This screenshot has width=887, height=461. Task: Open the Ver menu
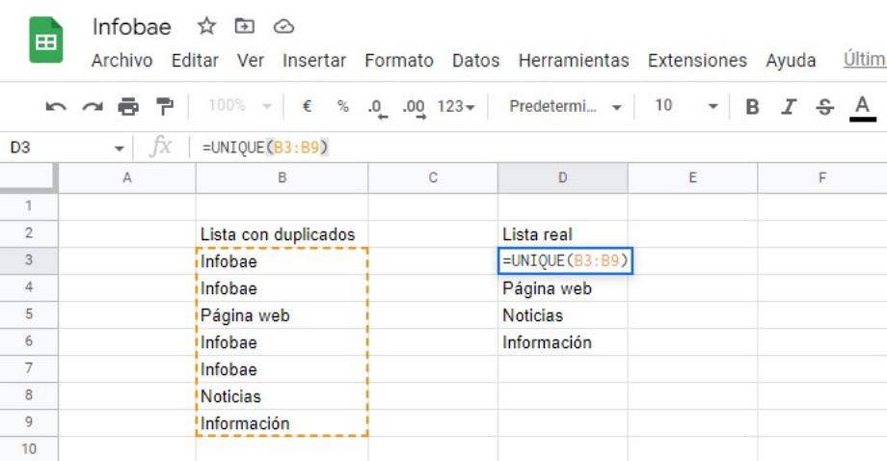(250, 60)
